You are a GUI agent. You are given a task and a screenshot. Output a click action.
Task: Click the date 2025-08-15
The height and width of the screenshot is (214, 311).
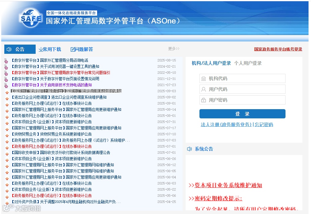(x=167, y=60)
